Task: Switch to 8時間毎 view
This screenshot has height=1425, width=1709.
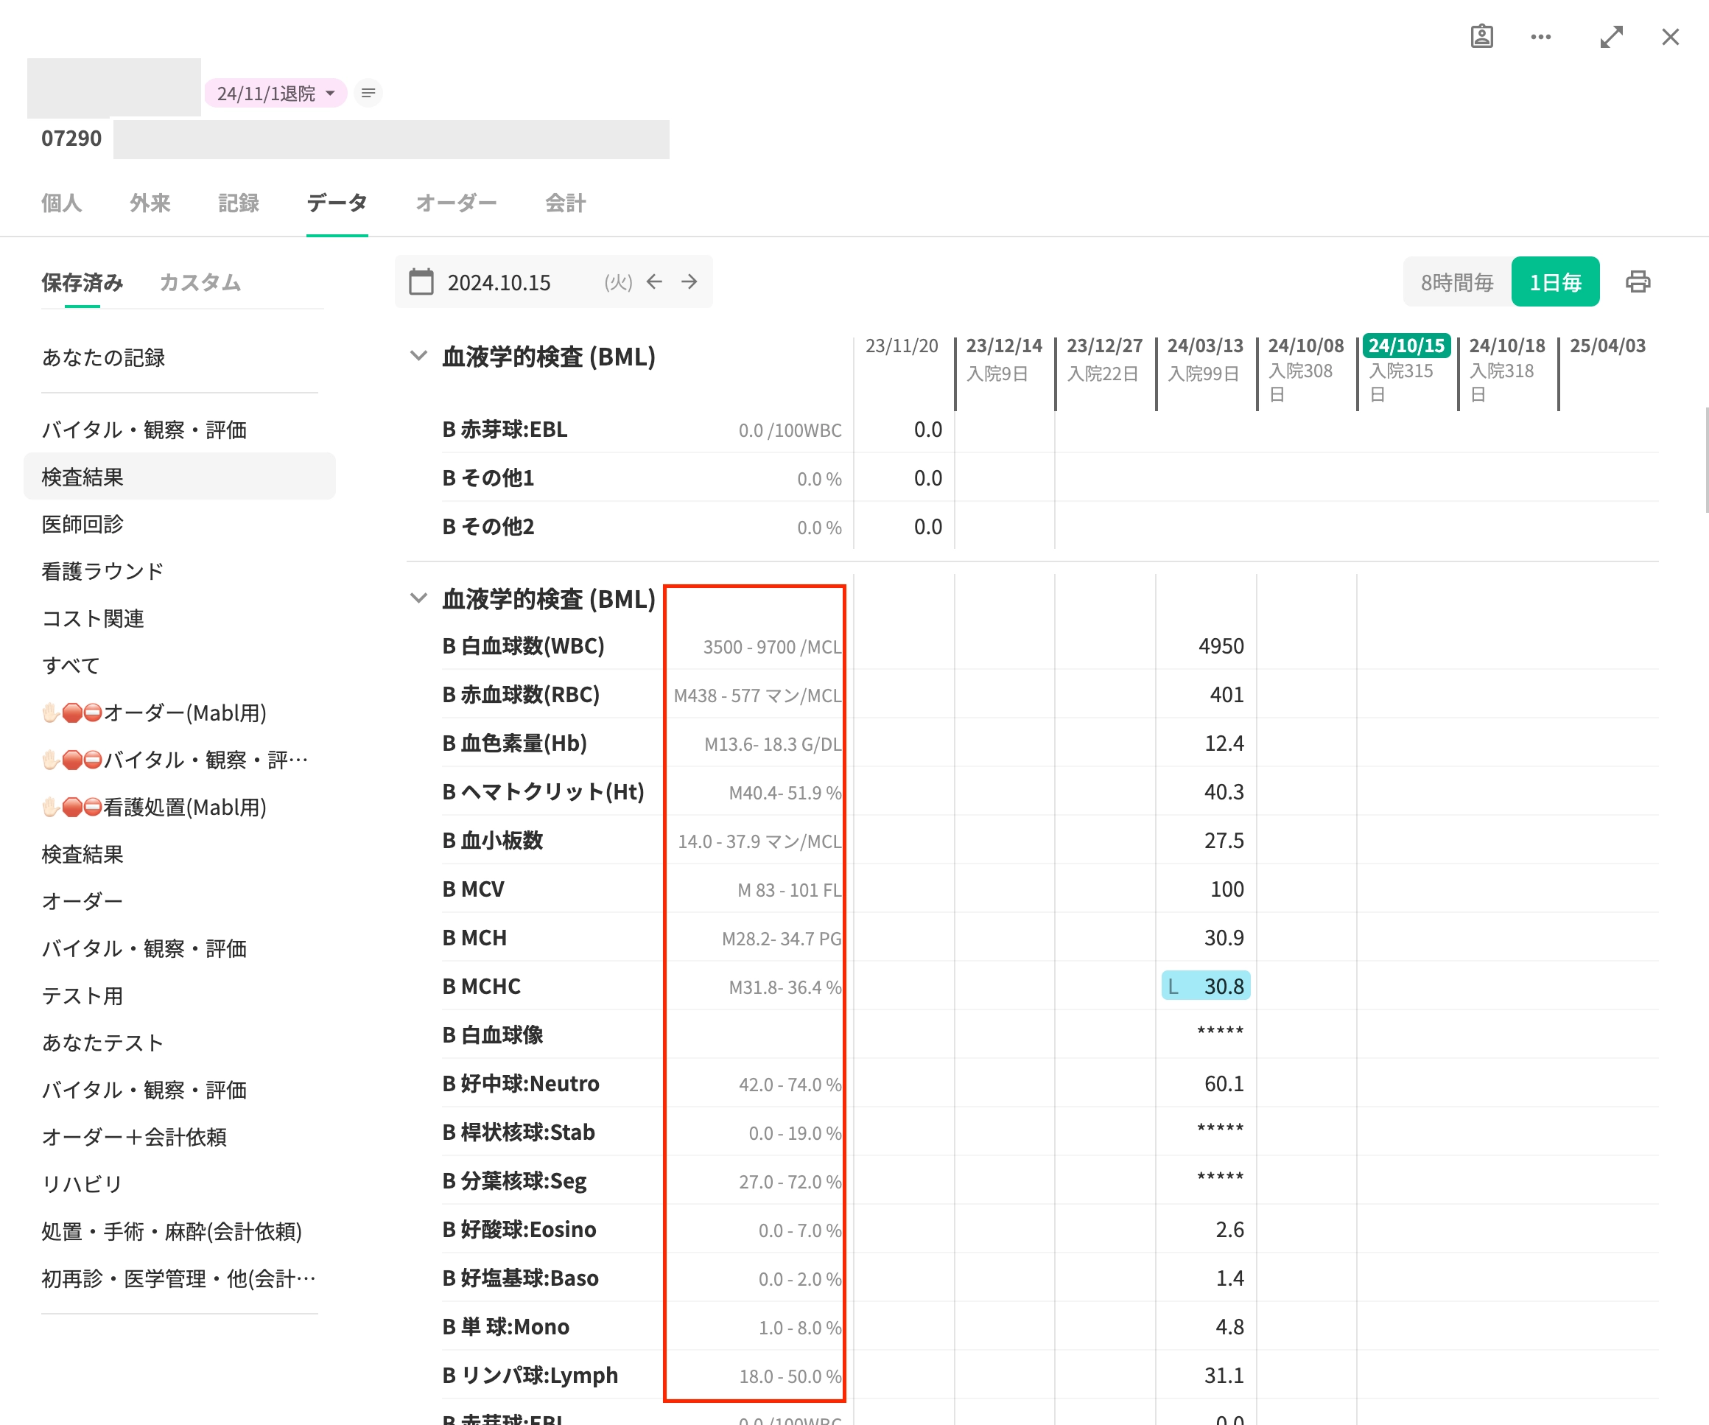Action: (x=1457, y=281)
